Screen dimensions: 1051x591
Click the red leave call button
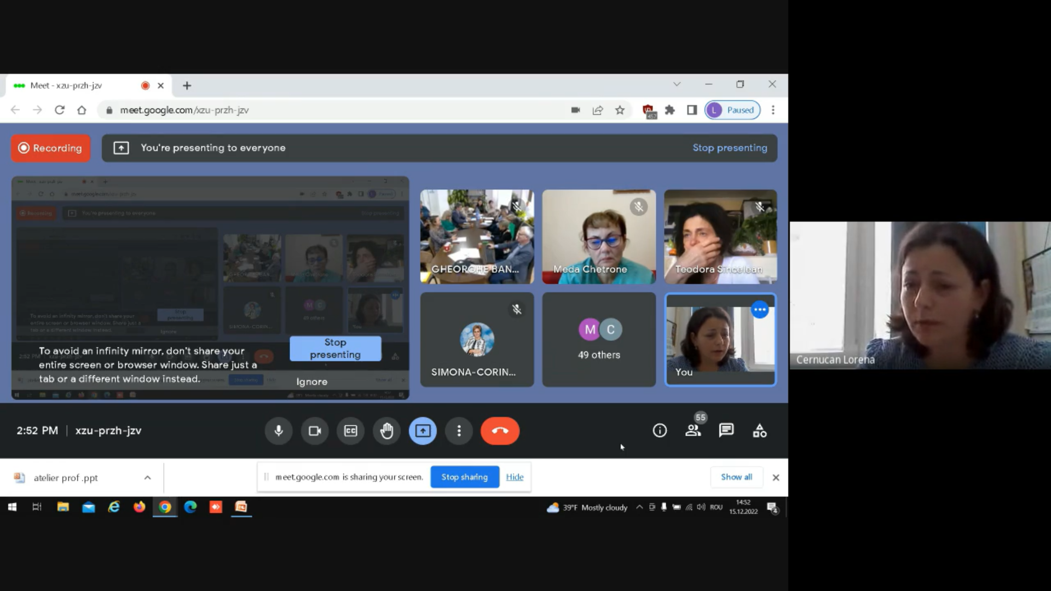pos(500,431)
